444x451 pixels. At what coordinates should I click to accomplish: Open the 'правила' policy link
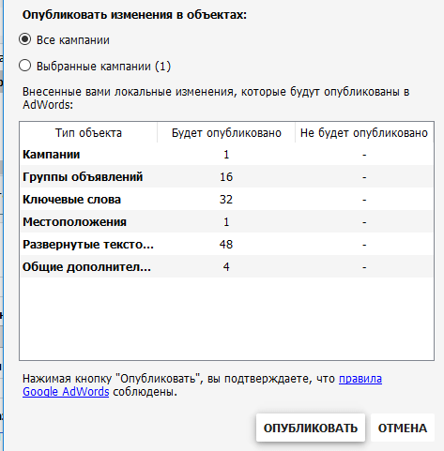tap(360, 379)
